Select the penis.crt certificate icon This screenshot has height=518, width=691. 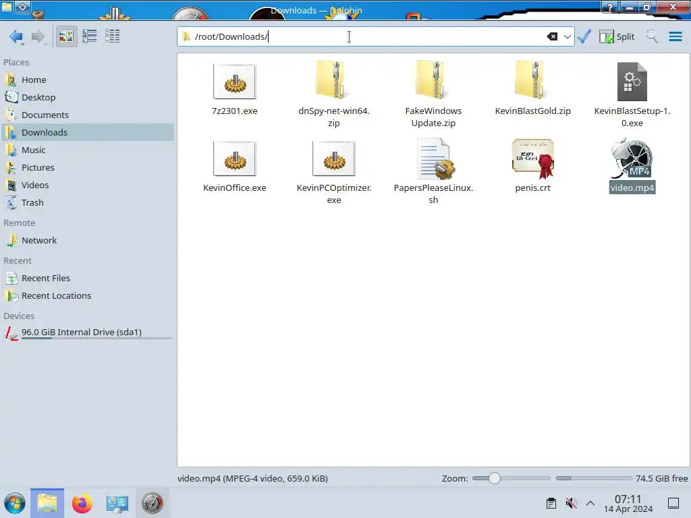[x=533, y=159]
